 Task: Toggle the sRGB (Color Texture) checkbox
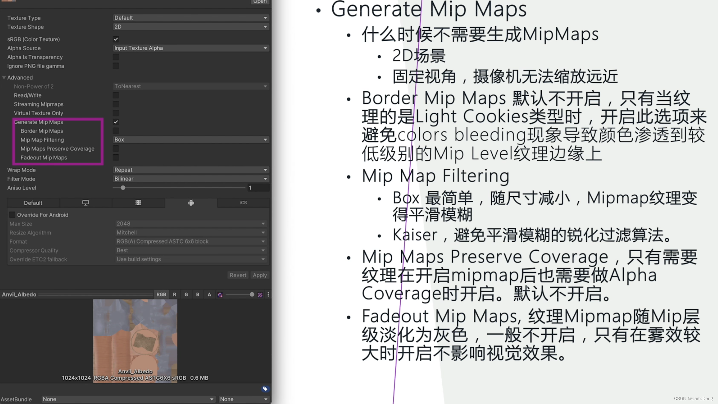click(x=116, y=39)
